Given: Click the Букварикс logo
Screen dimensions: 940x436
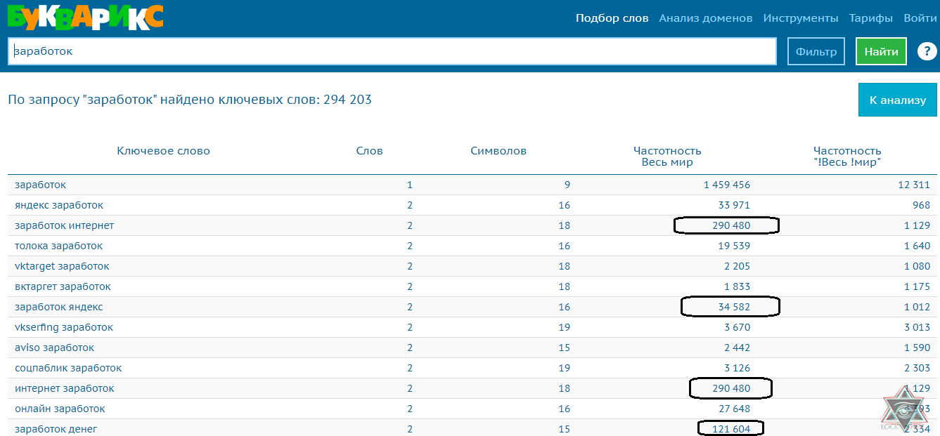Looking at the screenshot, I should [x=85, y=18].
